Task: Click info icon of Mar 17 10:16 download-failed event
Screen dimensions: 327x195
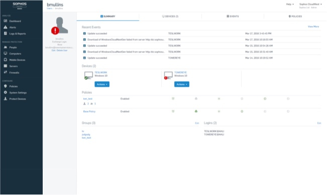Action: click(84, 39)
